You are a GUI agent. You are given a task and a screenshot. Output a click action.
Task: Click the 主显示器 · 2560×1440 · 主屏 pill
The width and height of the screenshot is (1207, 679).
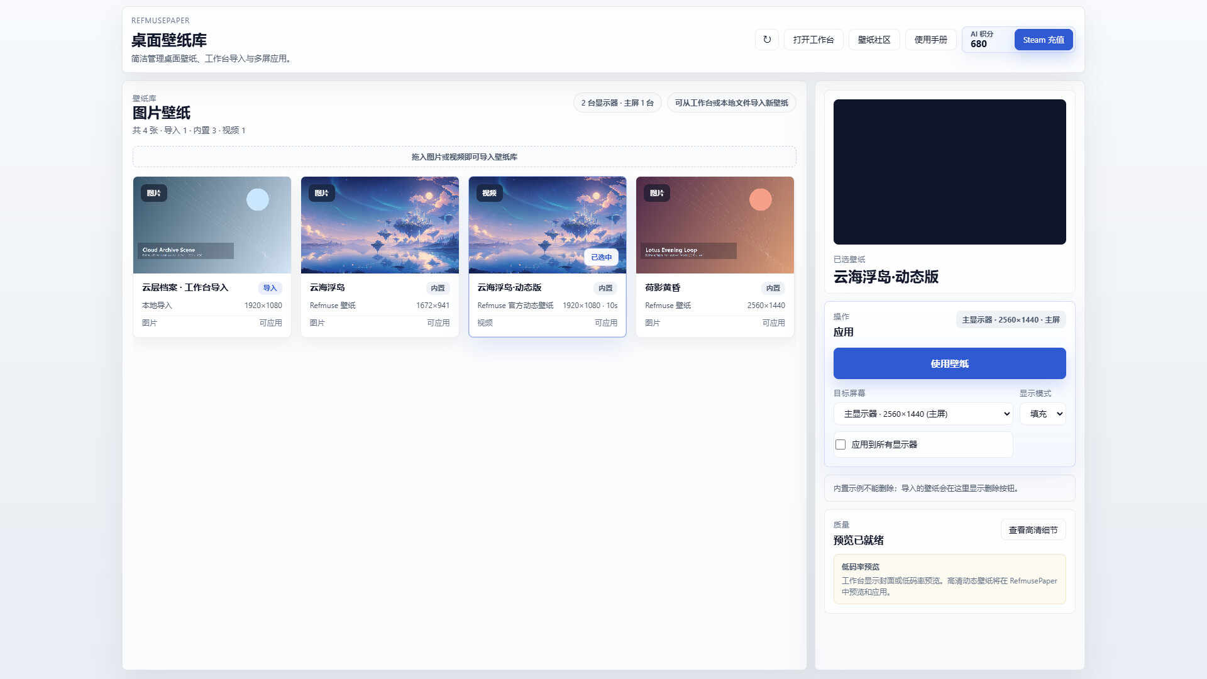pyautogui.click(x=1010, y=320)
